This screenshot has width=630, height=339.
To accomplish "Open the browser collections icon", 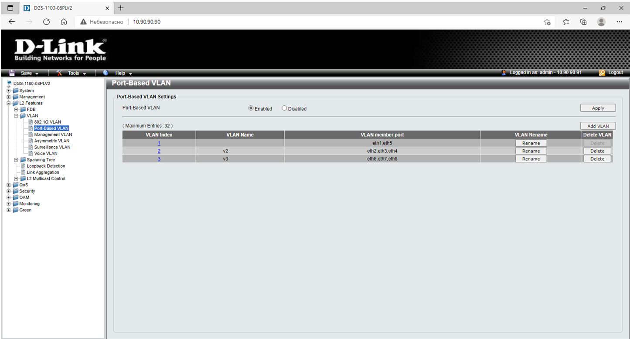I will (583, 22).
